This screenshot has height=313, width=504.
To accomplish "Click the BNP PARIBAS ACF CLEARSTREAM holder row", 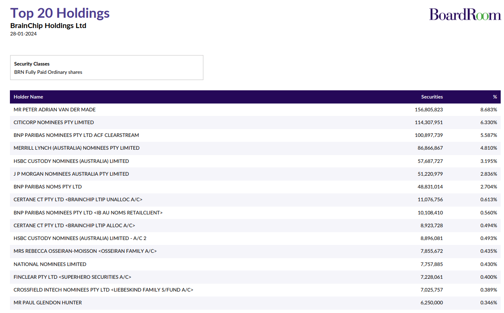I will point(76,135).
